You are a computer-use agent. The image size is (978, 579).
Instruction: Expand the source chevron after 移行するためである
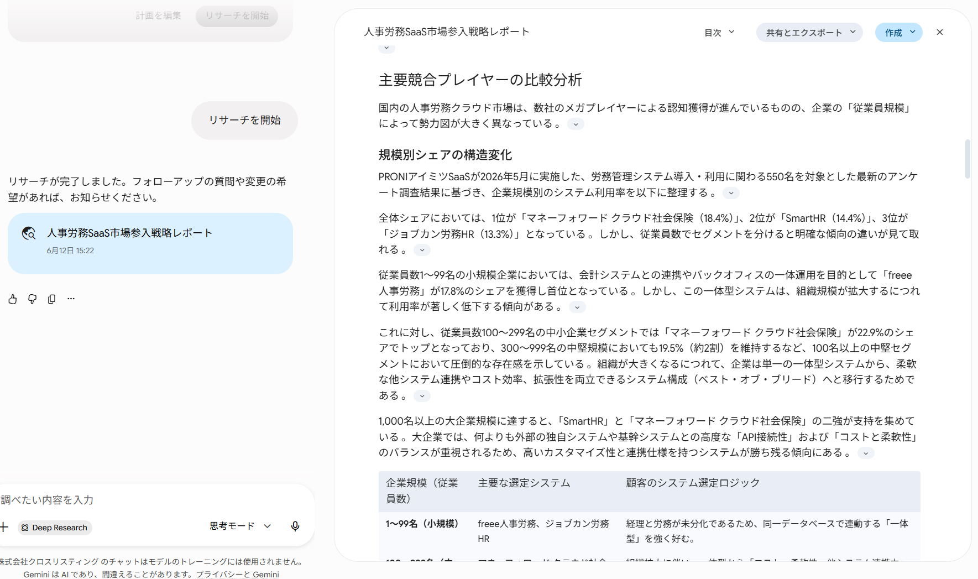(422, 396)
